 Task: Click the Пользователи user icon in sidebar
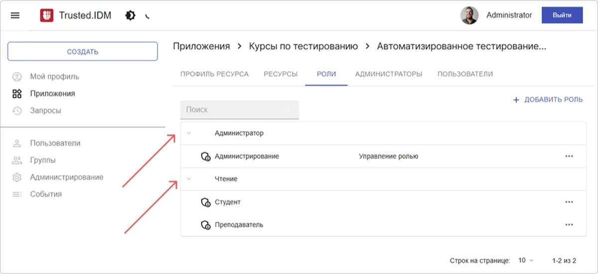[x=17, y=143]
